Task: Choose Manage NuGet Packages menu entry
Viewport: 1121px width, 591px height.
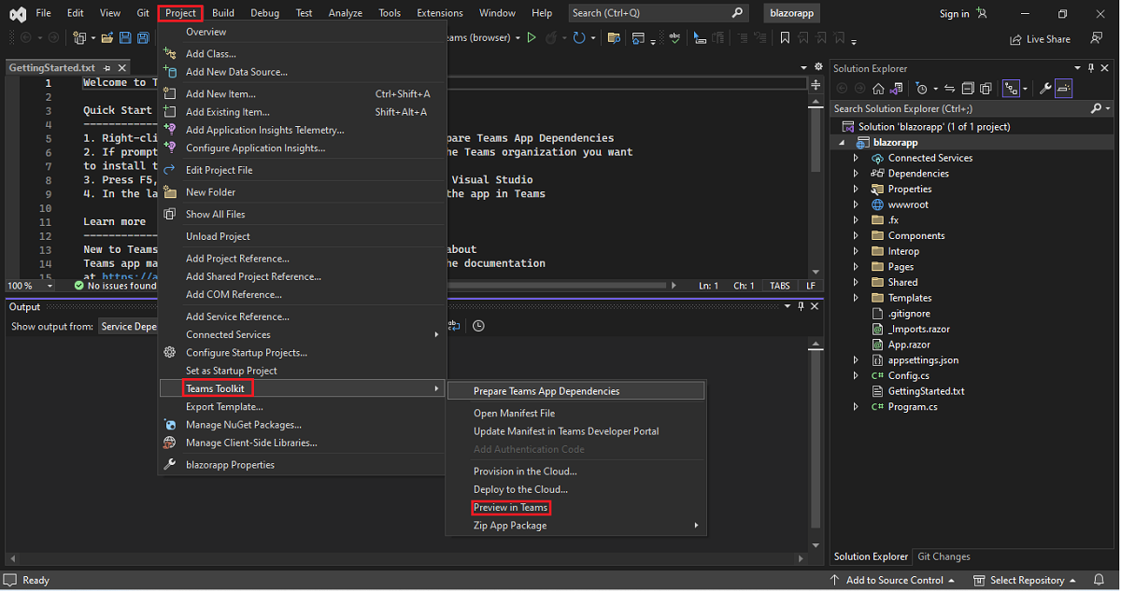Action: coord(243,425)
